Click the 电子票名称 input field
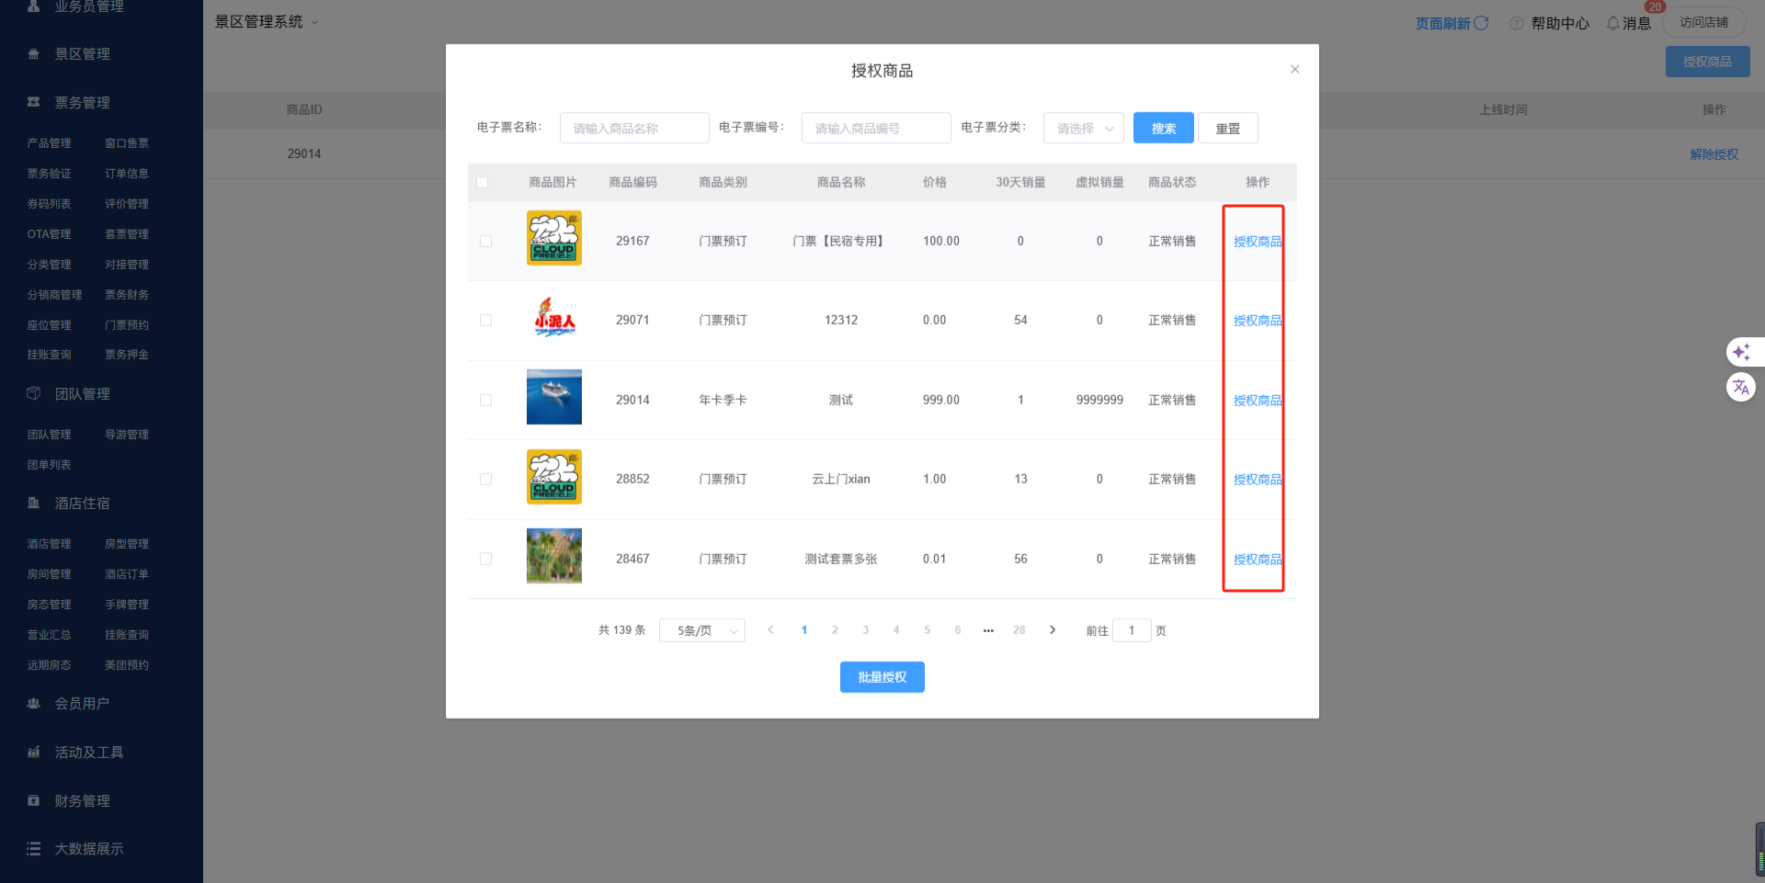1765x883 pixels. [634, 129]
